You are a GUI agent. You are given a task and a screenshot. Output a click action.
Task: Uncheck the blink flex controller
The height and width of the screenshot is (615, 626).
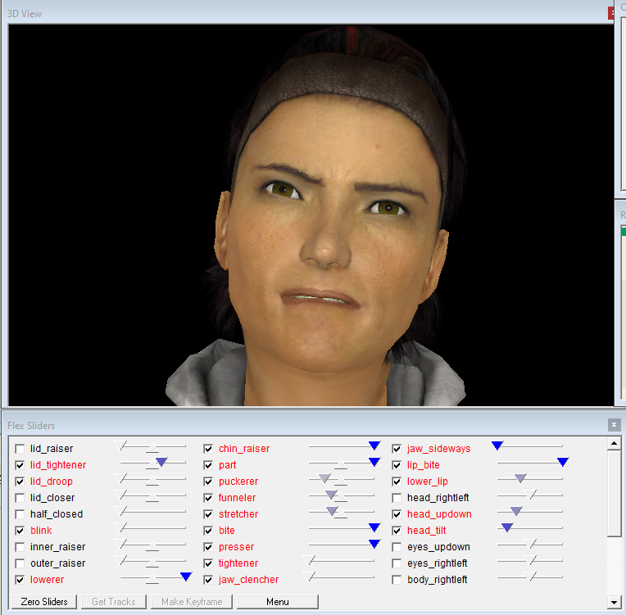[x=20, y=531]
